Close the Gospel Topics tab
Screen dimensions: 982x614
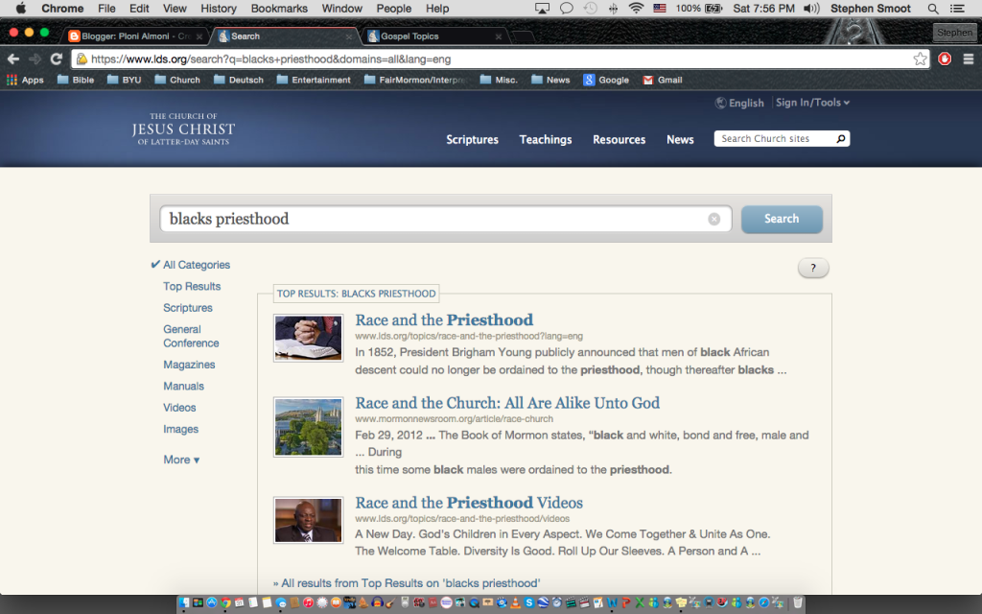(x=499, y=36)
